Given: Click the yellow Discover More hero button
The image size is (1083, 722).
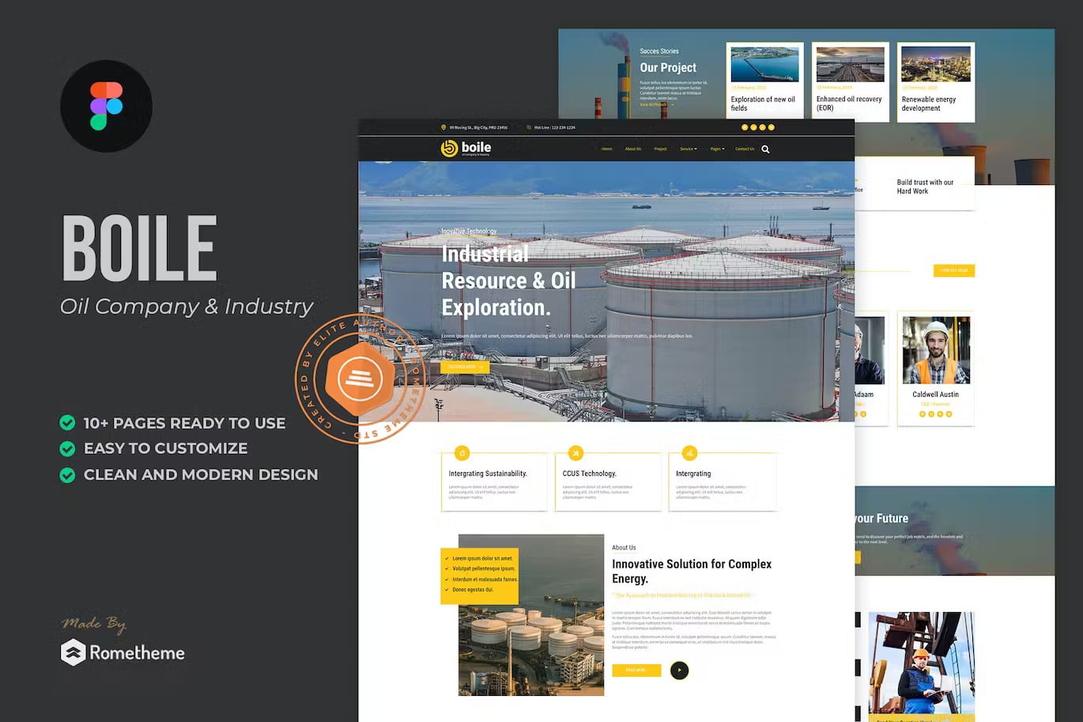Looking at the screenshot, I should [x=465, y=367].
